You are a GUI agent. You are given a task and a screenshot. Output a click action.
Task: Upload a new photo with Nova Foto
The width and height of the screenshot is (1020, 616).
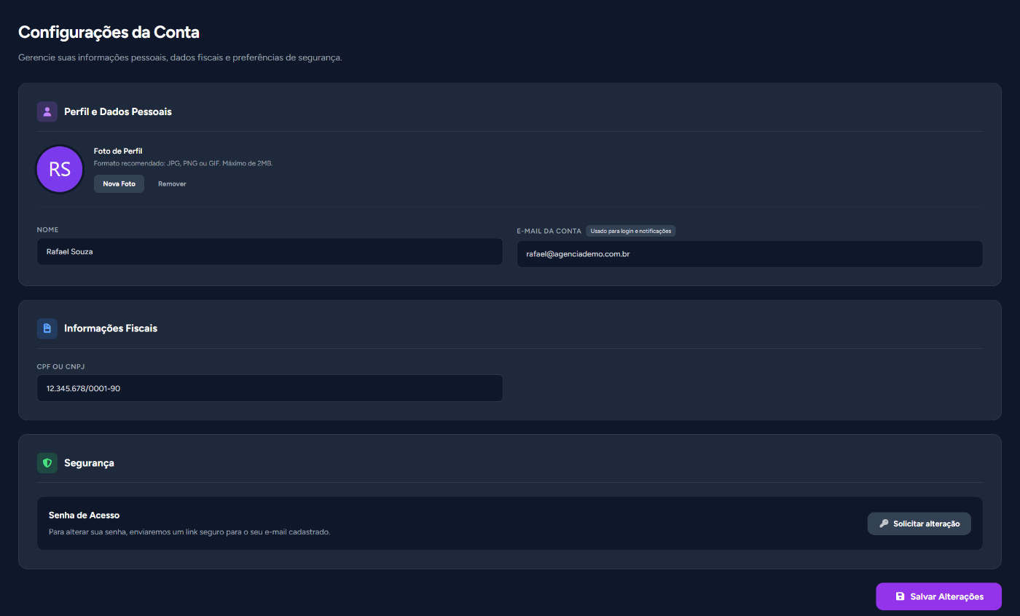[x=119, y=183]
